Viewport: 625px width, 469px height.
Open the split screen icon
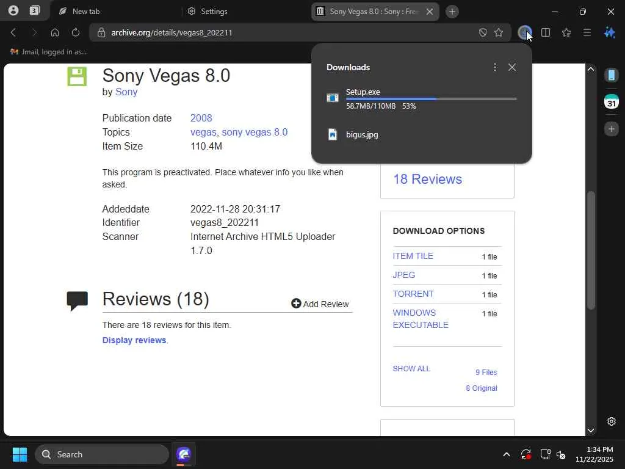coord(546,33)
